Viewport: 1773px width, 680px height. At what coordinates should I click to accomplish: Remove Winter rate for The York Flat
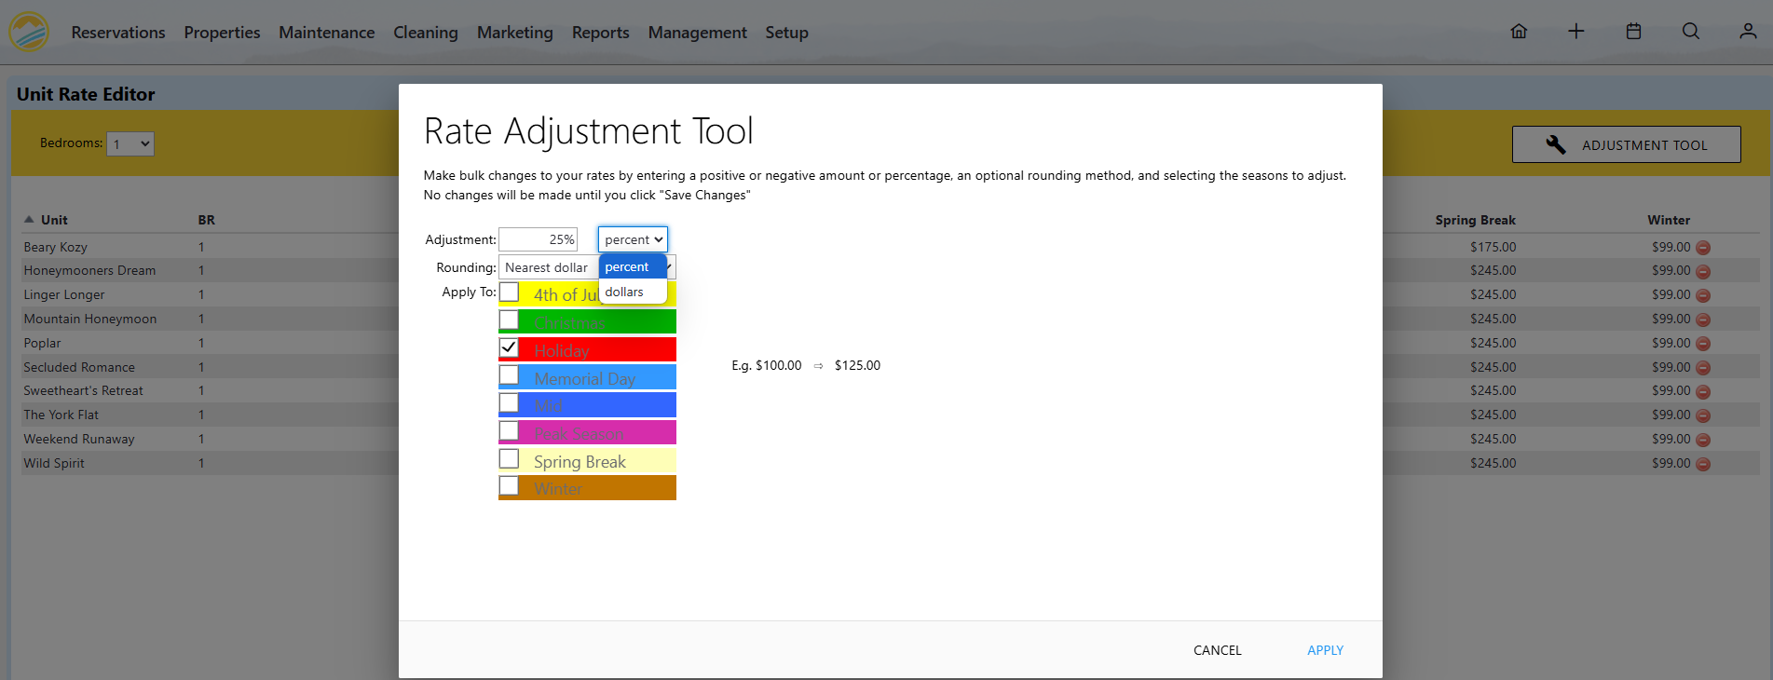point(1703,415)
